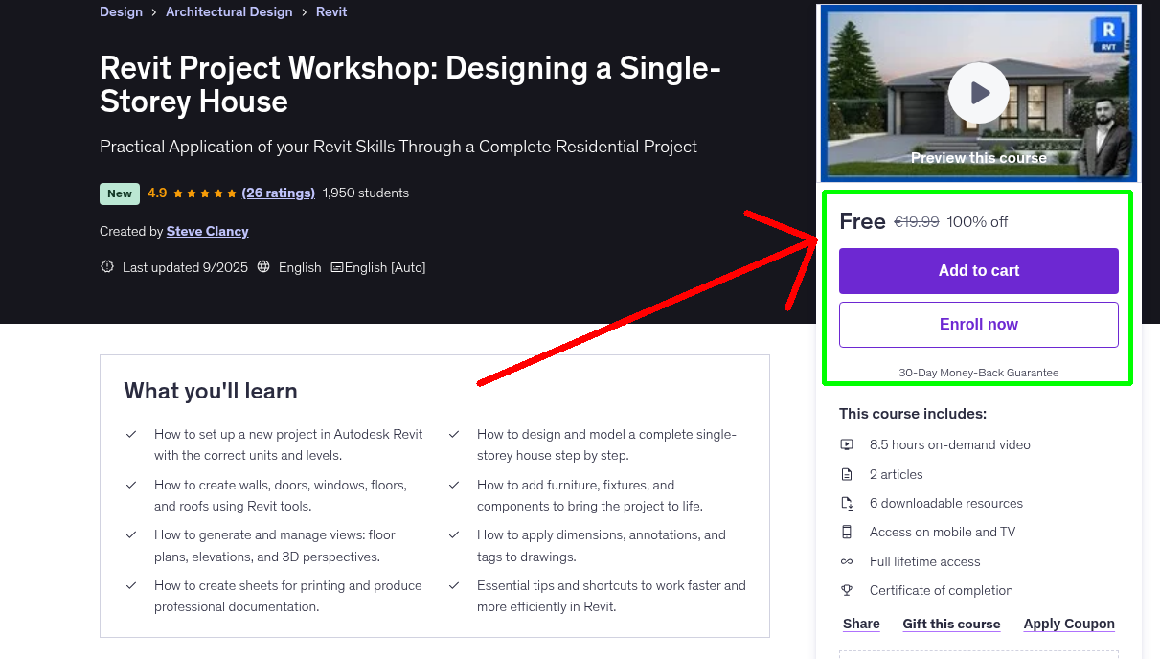Click the infinity lifetime access icon
This screenshot has height=659, width=1160.
pos(847,561)
